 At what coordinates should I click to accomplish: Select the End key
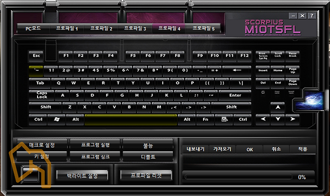point(278,83)
